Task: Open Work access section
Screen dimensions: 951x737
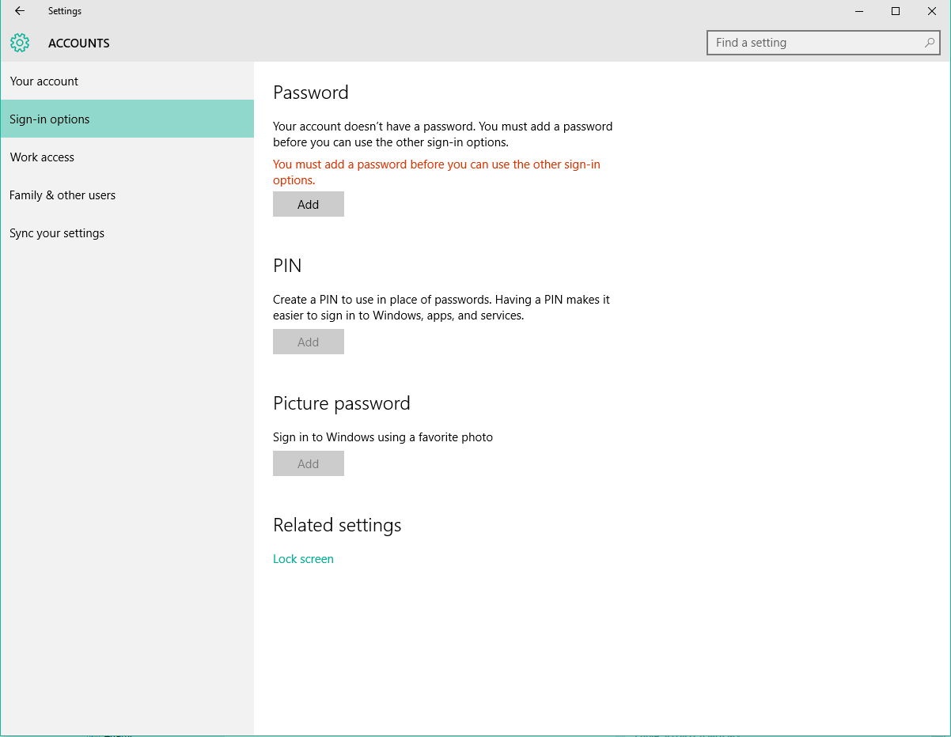Action: 127,157
